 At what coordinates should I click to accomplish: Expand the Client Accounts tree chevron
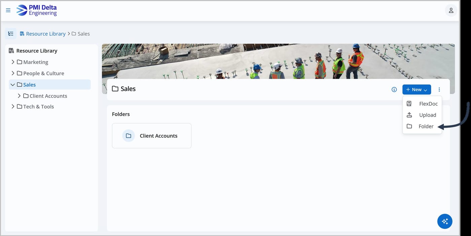coord(19,96)
